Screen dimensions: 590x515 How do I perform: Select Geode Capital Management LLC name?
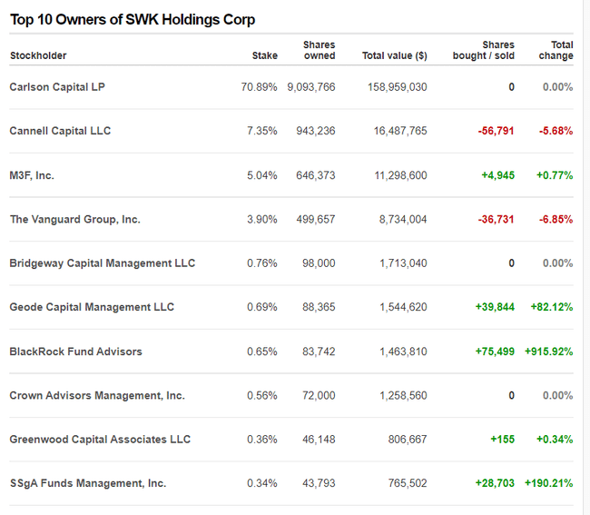(92, 307)
